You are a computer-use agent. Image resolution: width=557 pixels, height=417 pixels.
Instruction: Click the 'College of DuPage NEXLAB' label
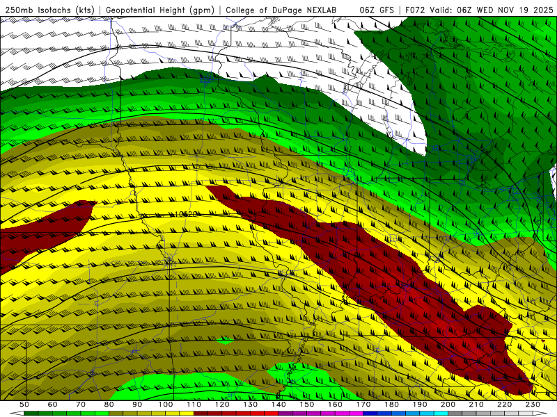(281, 10)
